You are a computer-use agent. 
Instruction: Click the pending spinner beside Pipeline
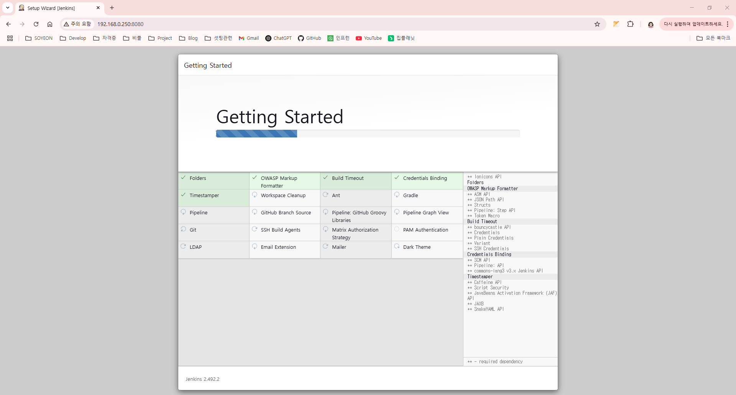click(x=183, y=212)
